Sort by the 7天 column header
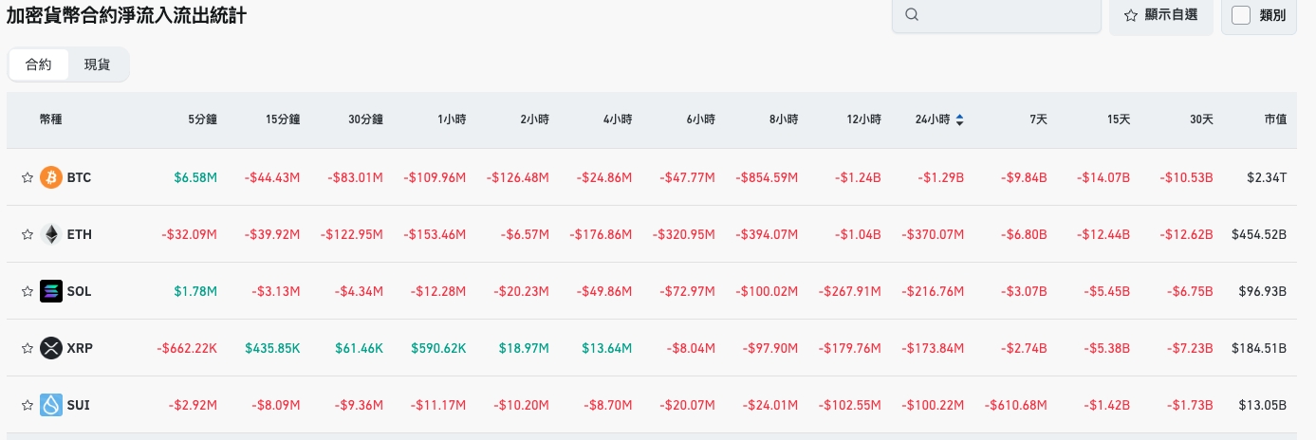Viewport: 1316px width, 440px height. point(1038,119)
